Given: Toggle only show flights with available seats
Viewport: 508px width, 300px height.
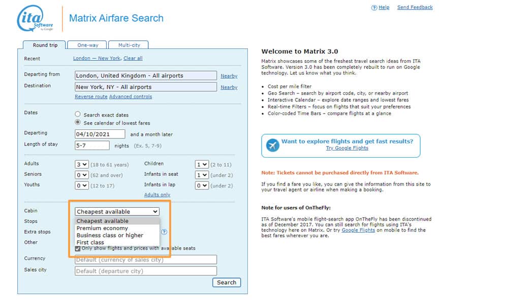Looking at the screenshot, I should (77, 248).
